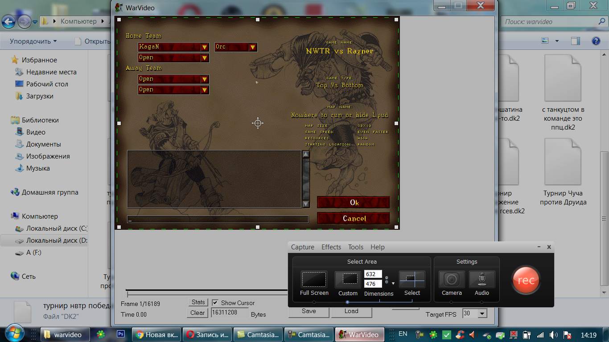609x342 pixels.
Task: Open Photoshop from the taskbar
Action: pyautogui.click(x=121, y=334)
